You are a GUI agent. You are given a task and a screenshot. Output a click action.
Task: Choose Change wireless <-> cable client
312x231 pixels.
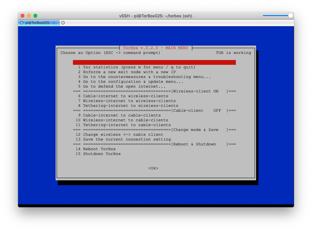click(x=154, y=134)
